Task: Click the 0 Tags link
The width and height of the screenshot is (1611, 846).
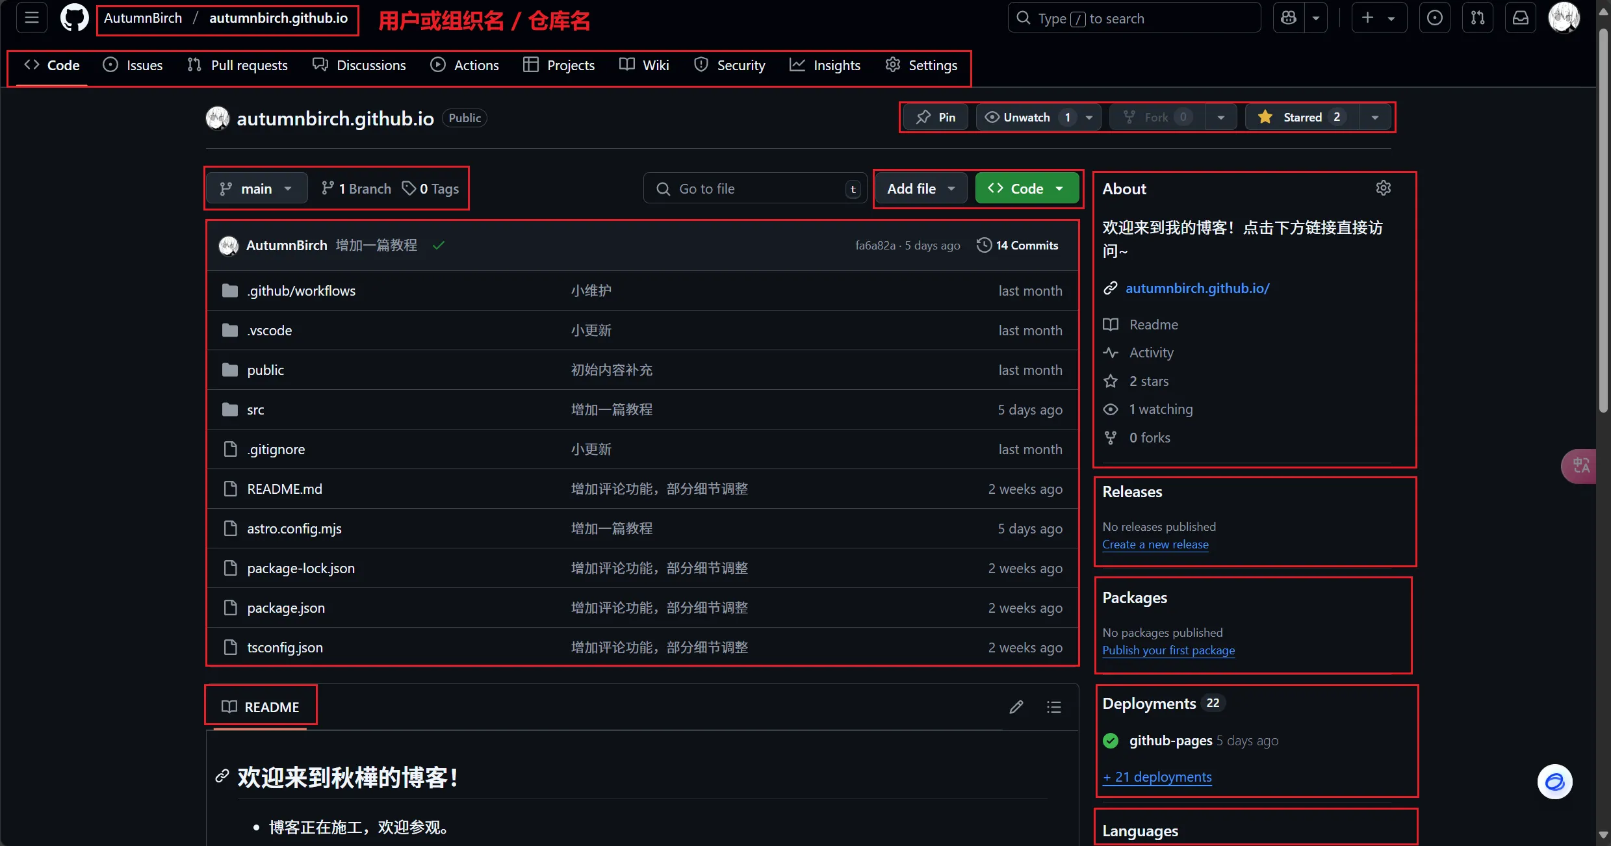Action: tap(431, 188)
